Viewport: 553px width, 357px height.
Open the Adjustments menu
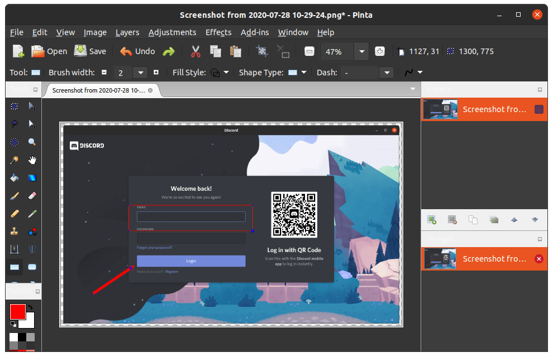click(x=172, y=32)
